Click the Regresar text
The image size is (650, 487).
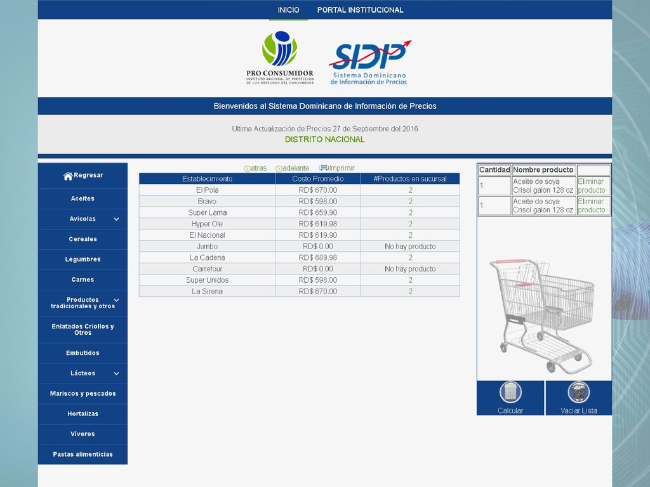click(88, 176)
